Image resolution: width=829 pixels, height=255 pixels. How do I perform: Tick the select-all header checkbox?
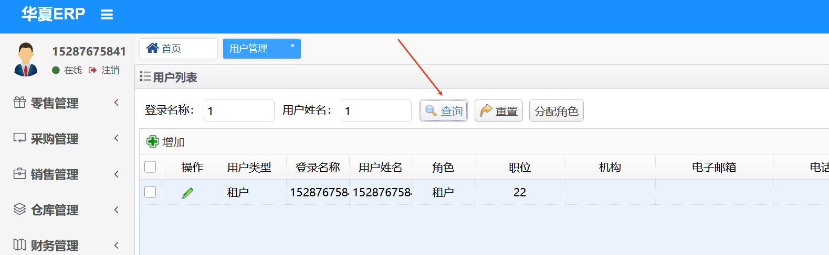[150, 167]
